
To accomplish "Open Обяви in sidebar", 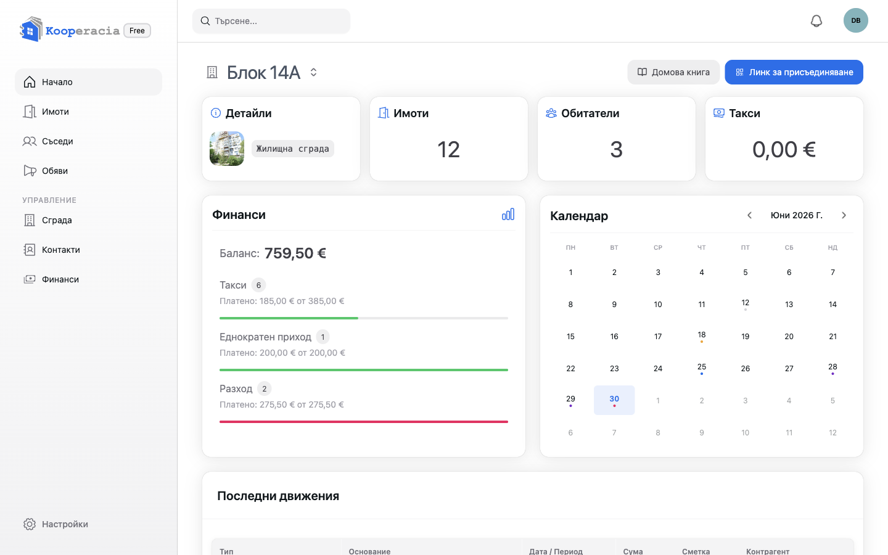I will click(88, 171).
